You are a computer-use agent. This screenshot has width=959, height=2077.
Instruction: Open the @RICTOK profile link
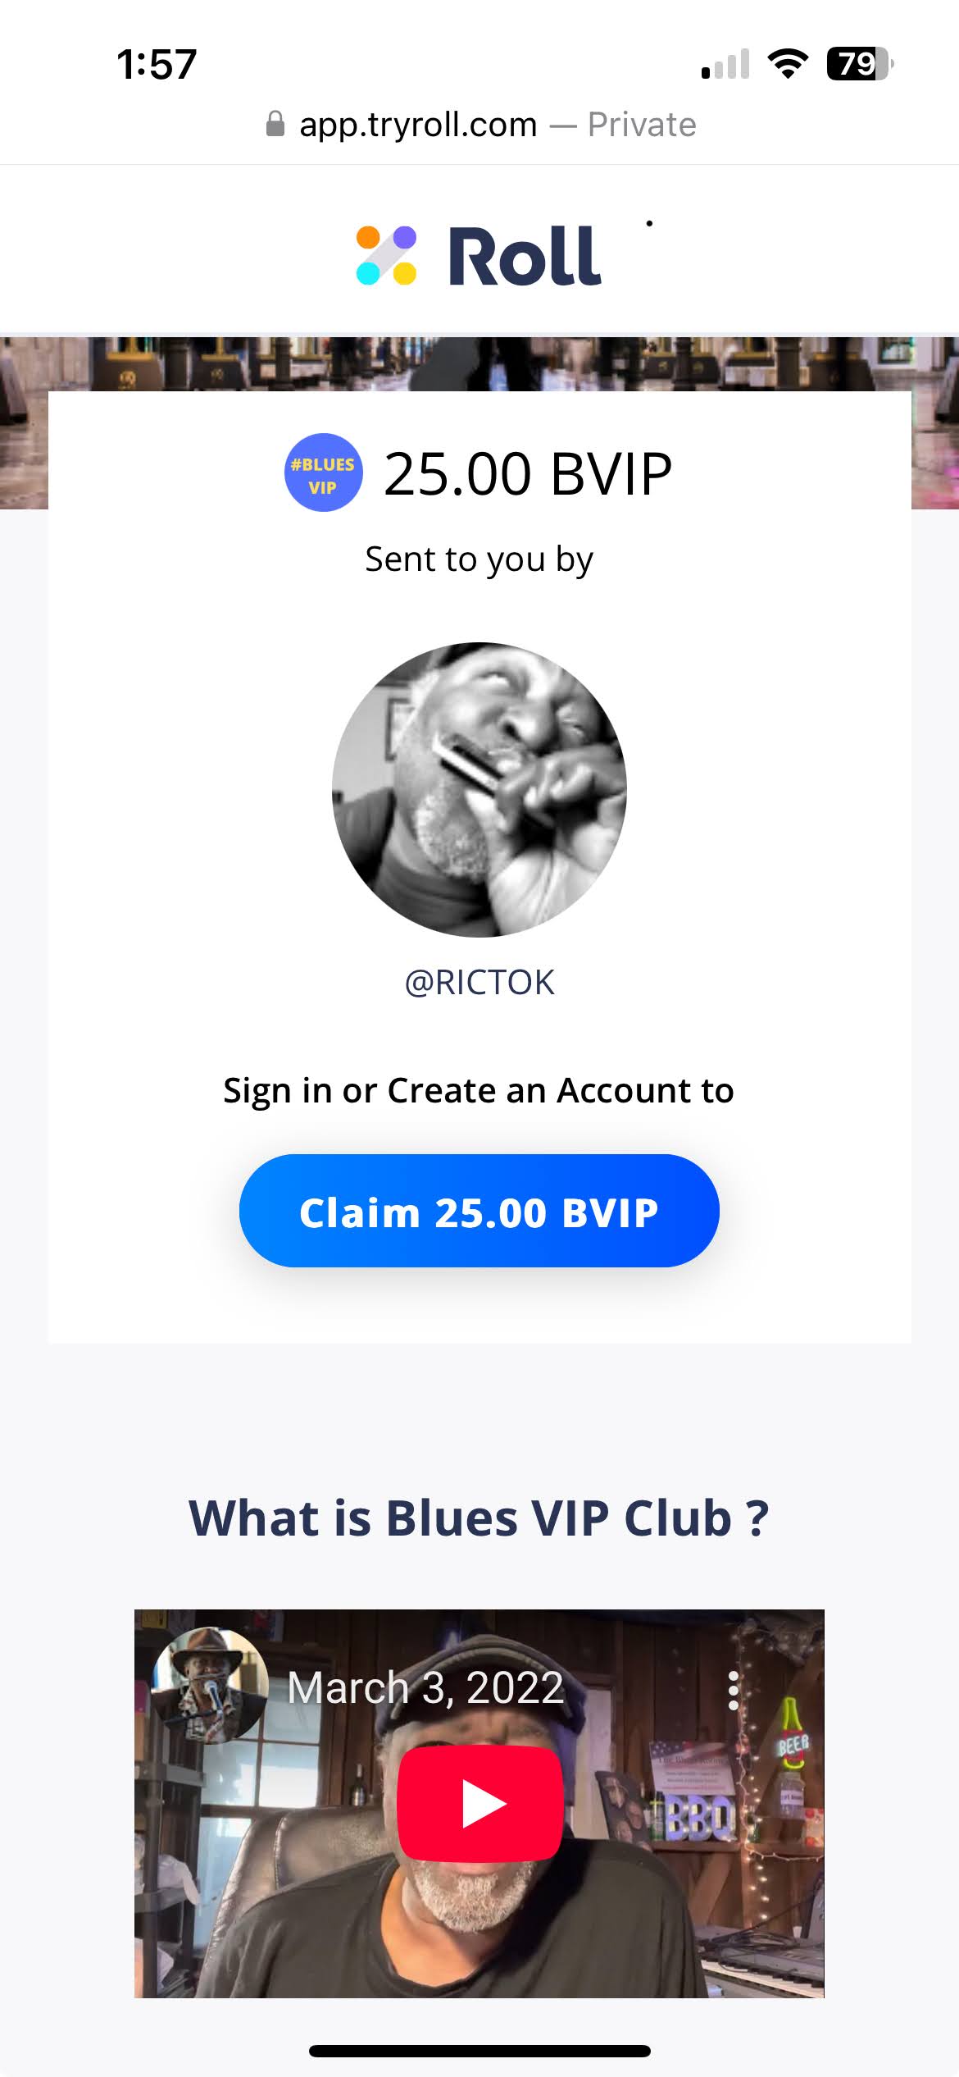pos(479,982)
